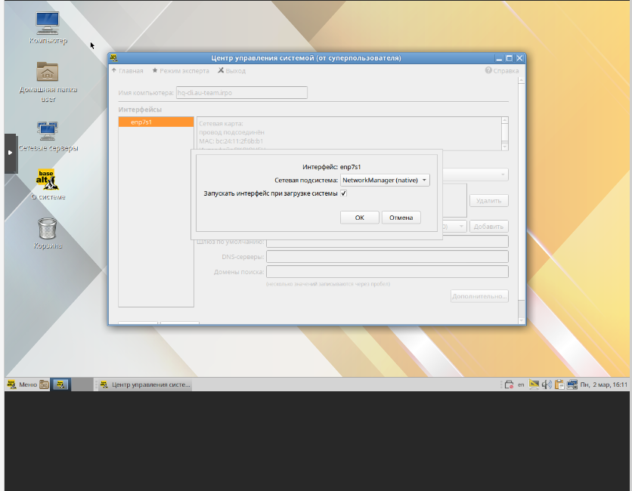The width and height of the screenshot is (632, 491).
Task: Open the network connections tray icon
Action: click(x=572, y=384)
